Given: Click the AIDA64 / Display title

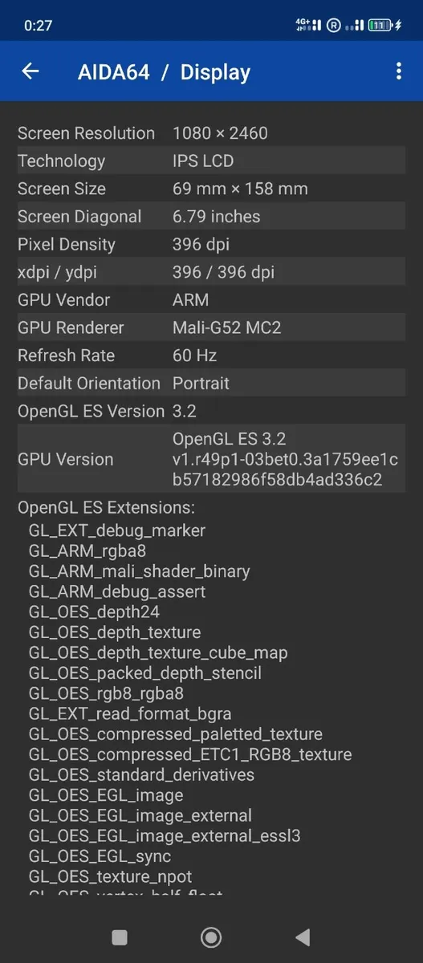Looking at the screenshot, I should (x=164, y=72).
